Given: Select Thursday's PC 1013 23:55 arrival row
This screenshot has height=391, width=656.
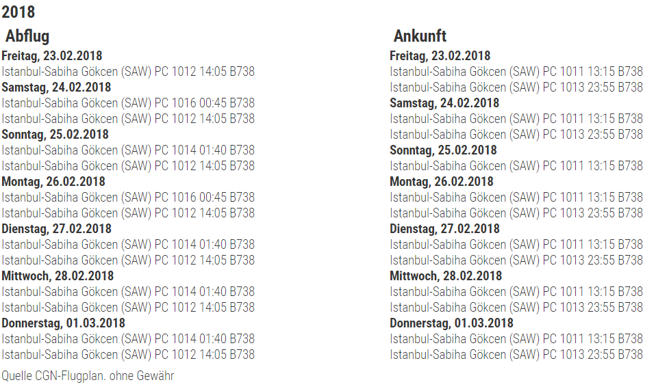Looking at the screenshot, I should click(516, 354).
